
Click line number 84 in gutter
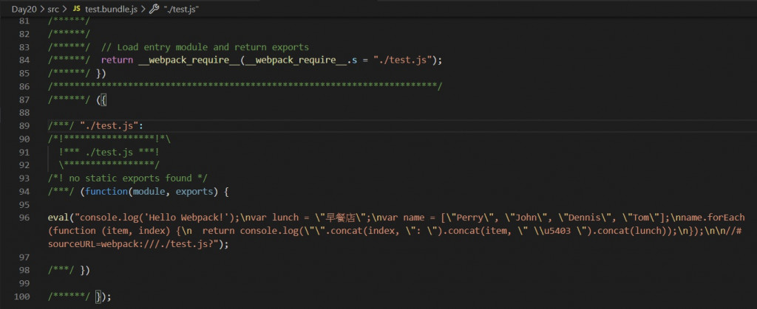24,60
